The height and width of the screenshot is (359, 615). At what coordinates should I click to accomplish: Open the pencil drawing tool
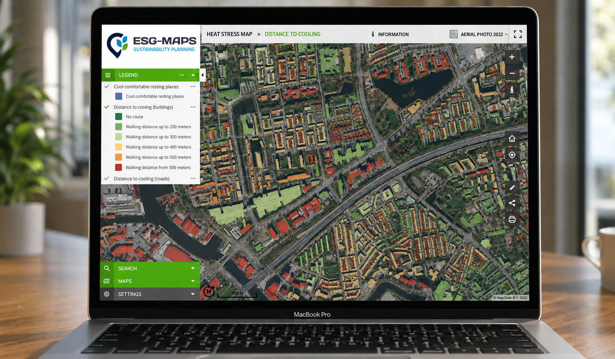512,187
